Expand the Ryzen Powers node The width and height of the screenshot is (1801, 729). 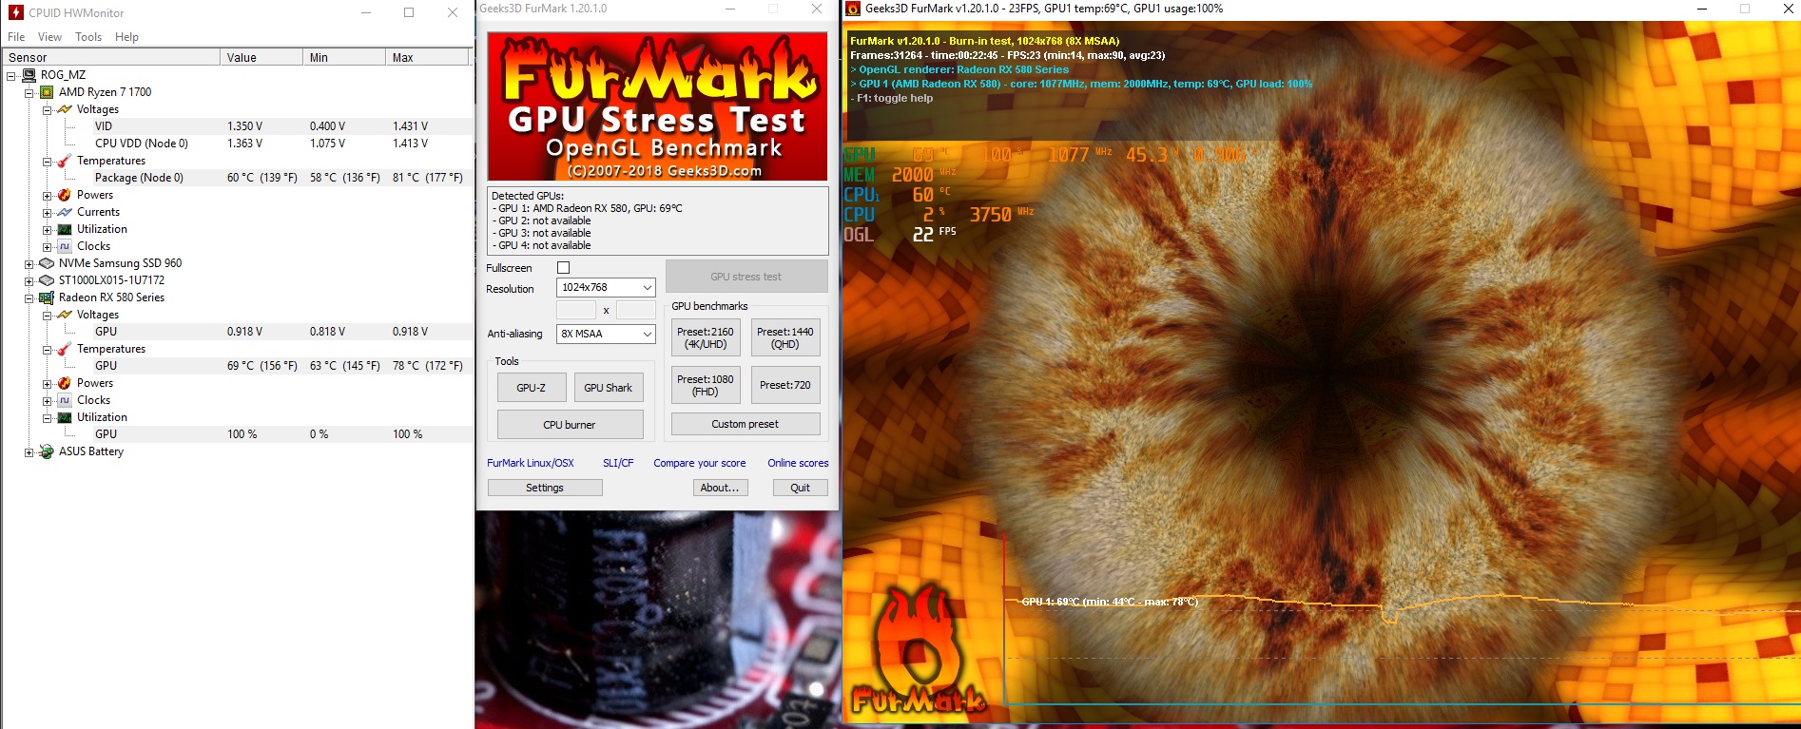pos(48,196)
